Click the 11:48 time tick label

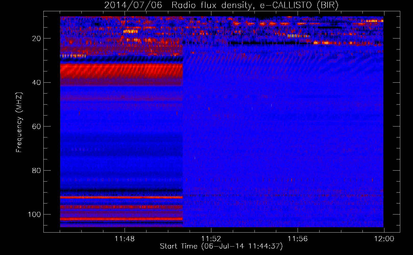[x=125, y=239]
